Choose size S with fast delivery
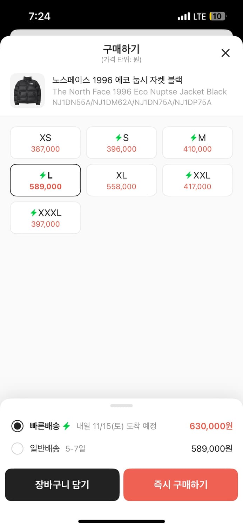The width and height of the screenshot is (243, 528). (121, 143)
